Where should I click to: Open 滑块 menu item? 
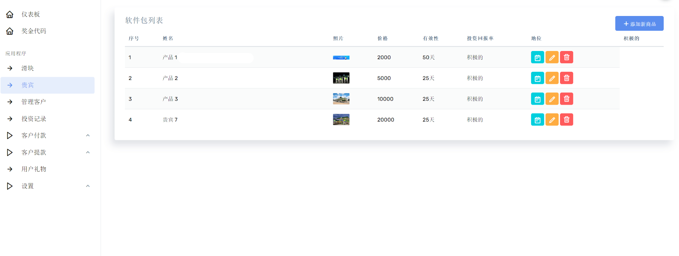click(28, 68)
